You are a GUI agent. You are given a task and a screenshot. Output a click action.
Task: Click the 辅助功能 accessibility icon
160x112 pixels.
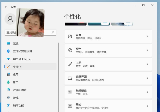pos(8,105)
